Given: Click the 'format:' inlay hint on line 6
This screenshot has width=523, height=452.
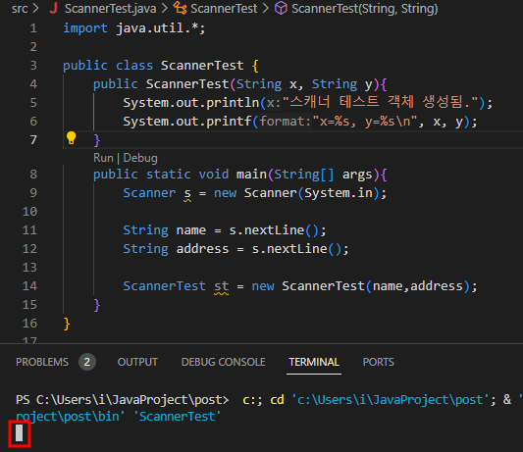Looking at the screenshot, I should click(x=286, y=122).
